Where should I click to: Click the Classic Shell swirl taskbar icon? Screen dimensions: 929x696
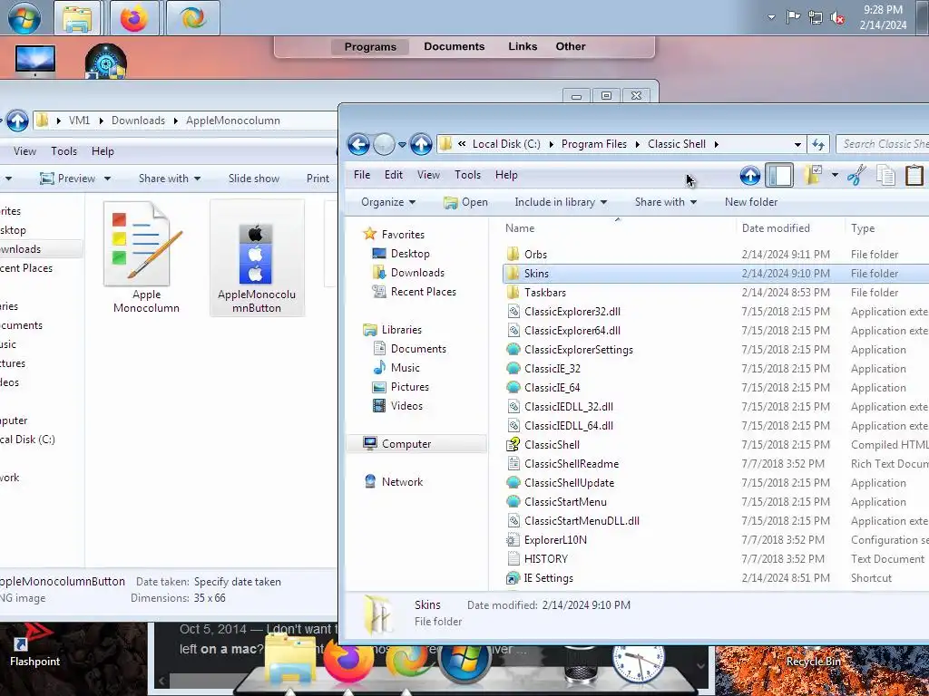[192, 18]
